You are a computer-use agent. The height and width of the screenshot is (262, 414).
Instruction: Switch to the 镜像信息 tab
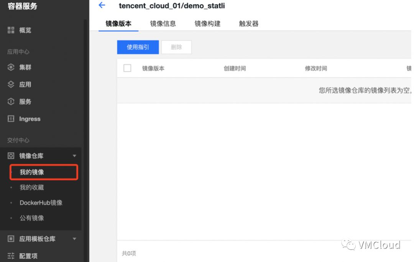pos(163,23)
